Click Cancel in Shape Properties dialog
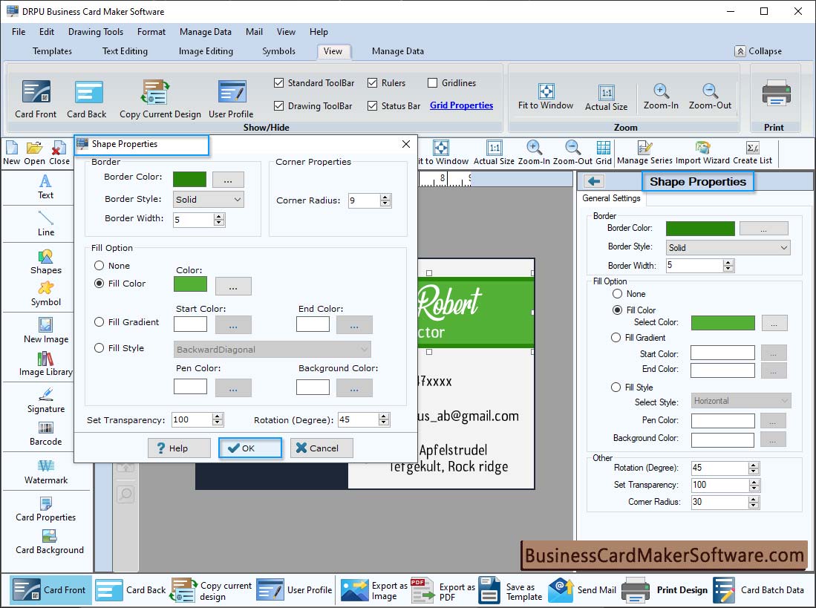The image size is (816, 608). click(x=322, y=448)
